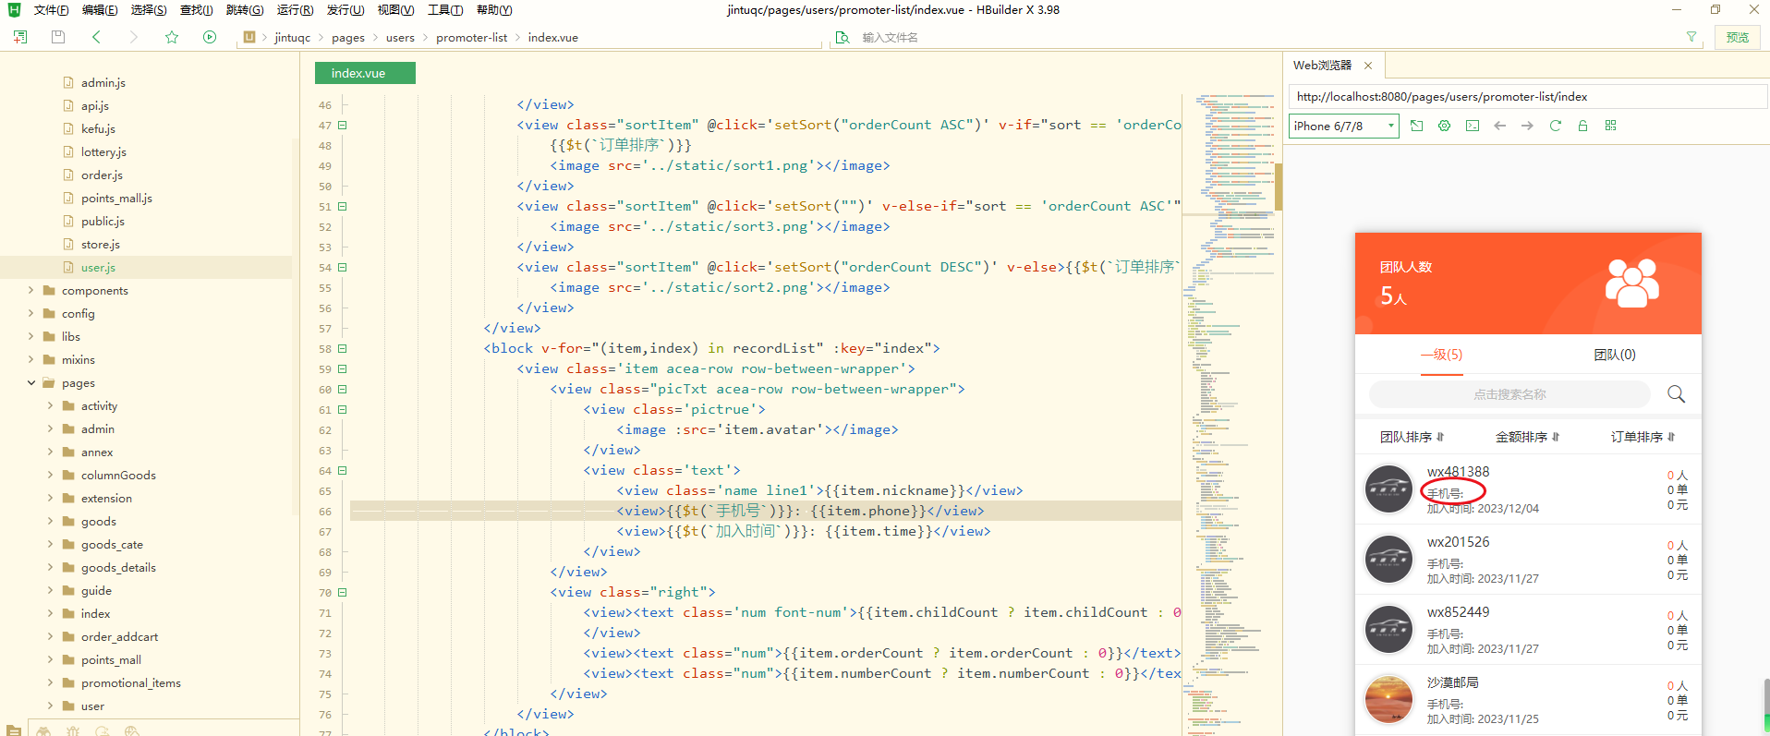Open the browser console terminal icon
The height and width of the screenshot is (736, 1770).
point(1473,126)
